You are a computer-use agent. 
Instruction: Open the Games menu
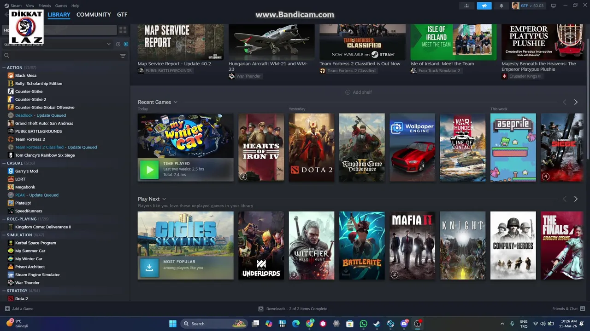pyautogui.click(x=61, y=6)
